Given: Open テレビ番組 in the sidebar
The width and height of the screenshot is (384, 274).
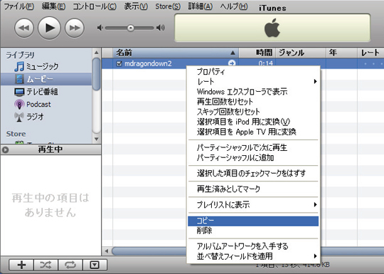Looking at the screenshot, I should tap(36, 92).
